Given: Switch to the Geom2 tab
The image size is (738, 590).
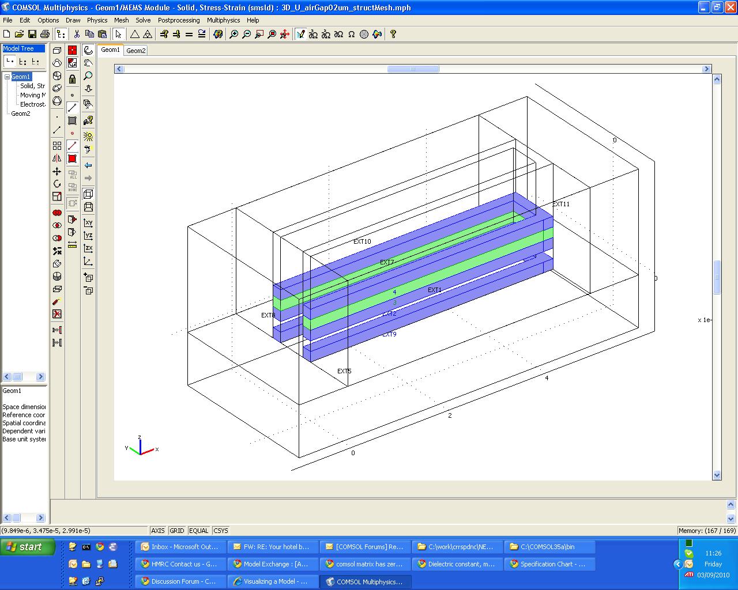Looking at the screenshot, I should point(136,51).
